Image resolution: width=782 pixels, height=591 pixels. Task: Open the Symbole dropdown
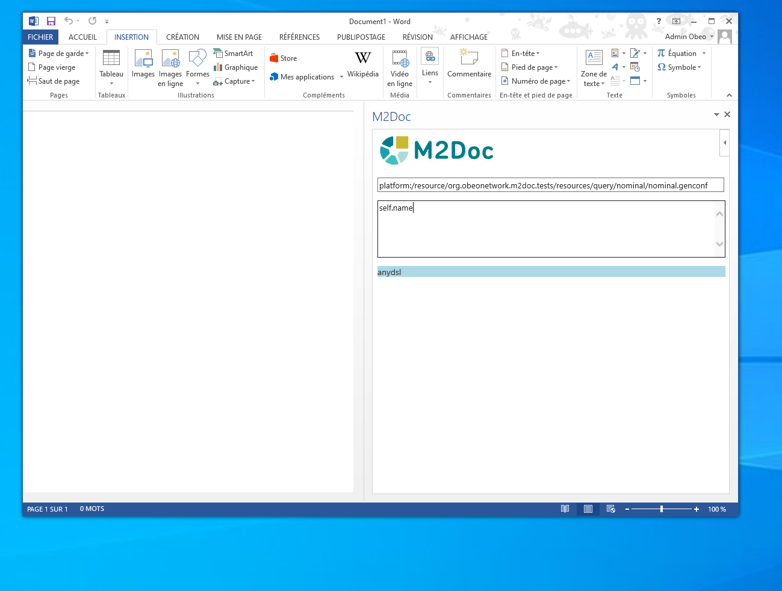click(x=680, y=67)
